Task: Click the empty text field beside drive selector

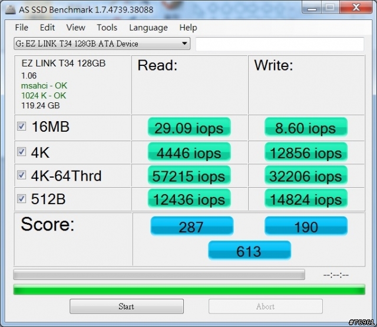Action: coord(280,44)
